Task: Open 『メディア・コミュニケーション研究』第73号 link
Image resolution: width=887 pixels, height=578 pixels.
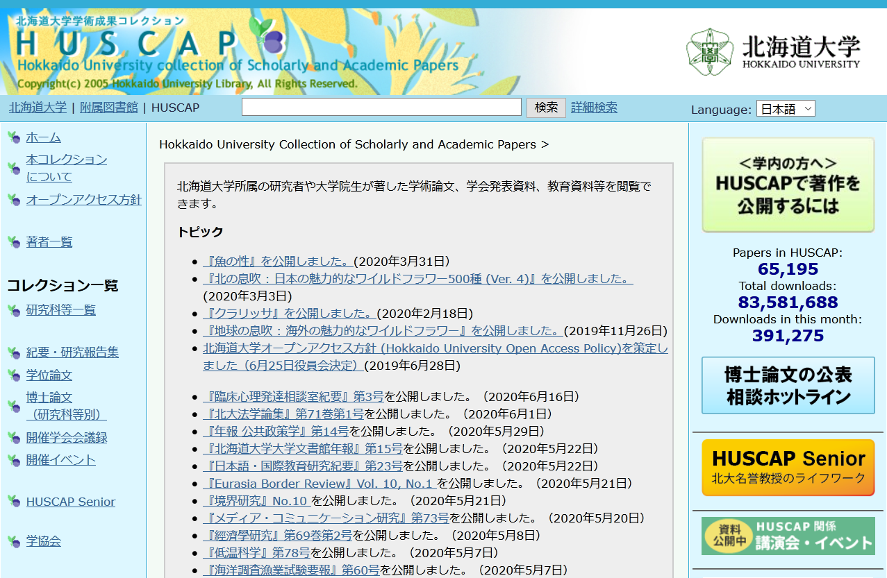Action: click(x=326, y=518)
